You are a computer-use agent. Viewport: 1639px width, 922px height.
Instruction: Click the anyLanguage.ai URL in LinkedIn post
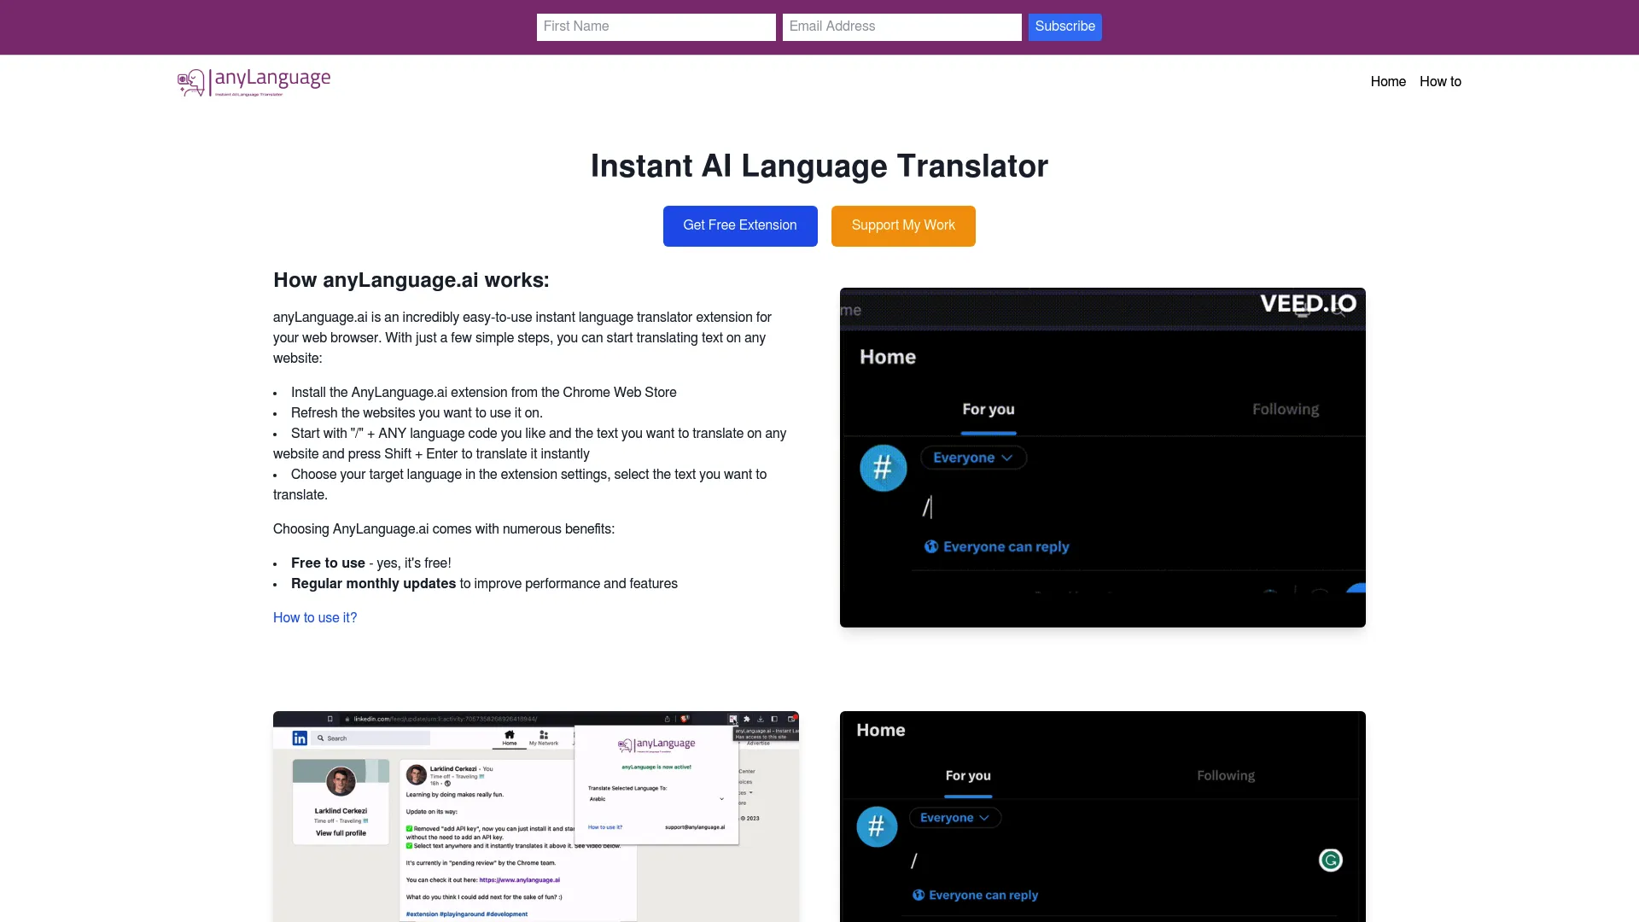[x=520, y=880]
